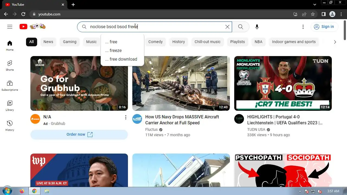Click the TUDN USA channel avatar
Screen dimensions: 347x195
(239, 119)
